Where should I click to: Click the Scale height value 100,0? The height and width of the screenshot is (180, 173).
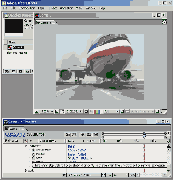pos(84,158)
